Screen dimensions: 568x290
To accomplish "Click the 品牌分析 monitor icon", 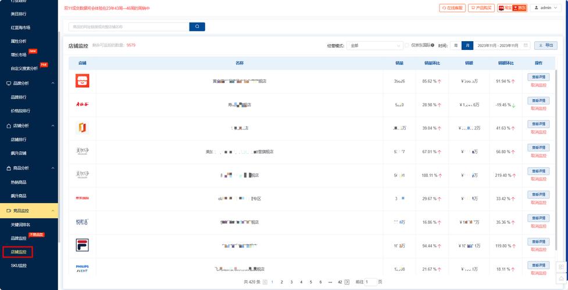I will [x=9, y=83].
